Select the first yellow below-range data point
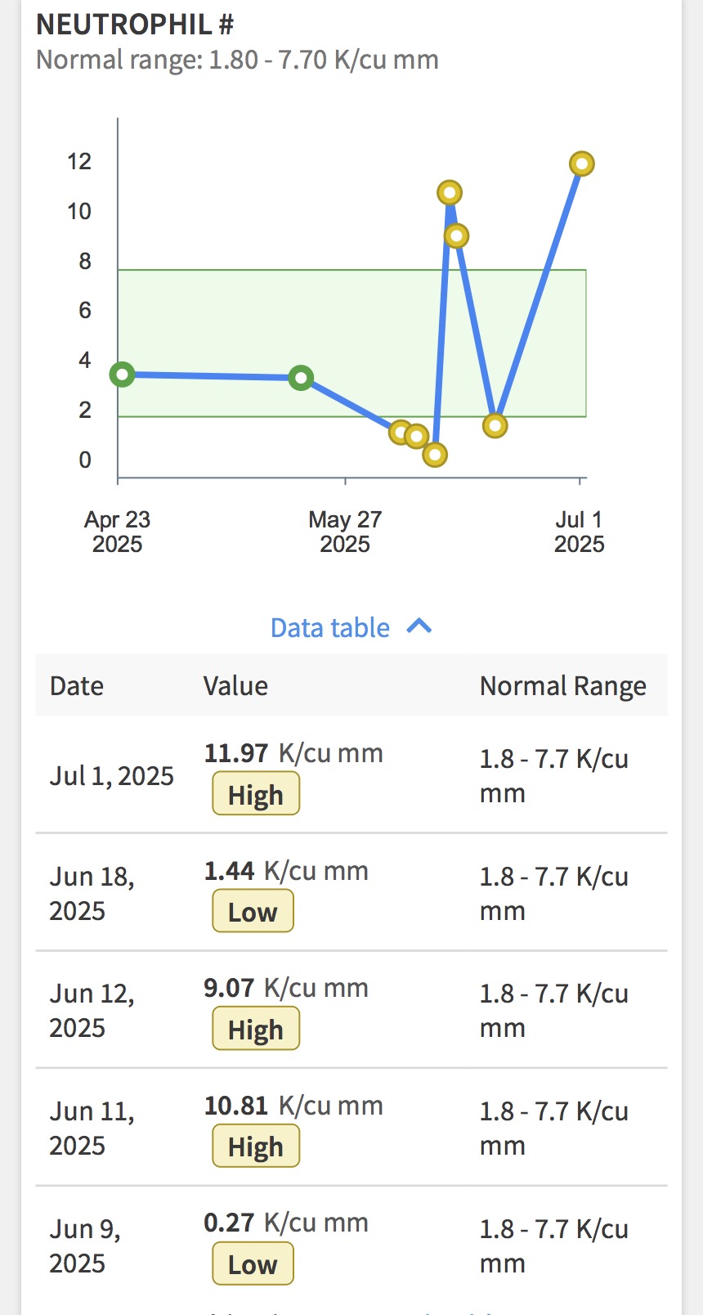The height and width of the screenshot is (1315, 703). click(400, 432)
